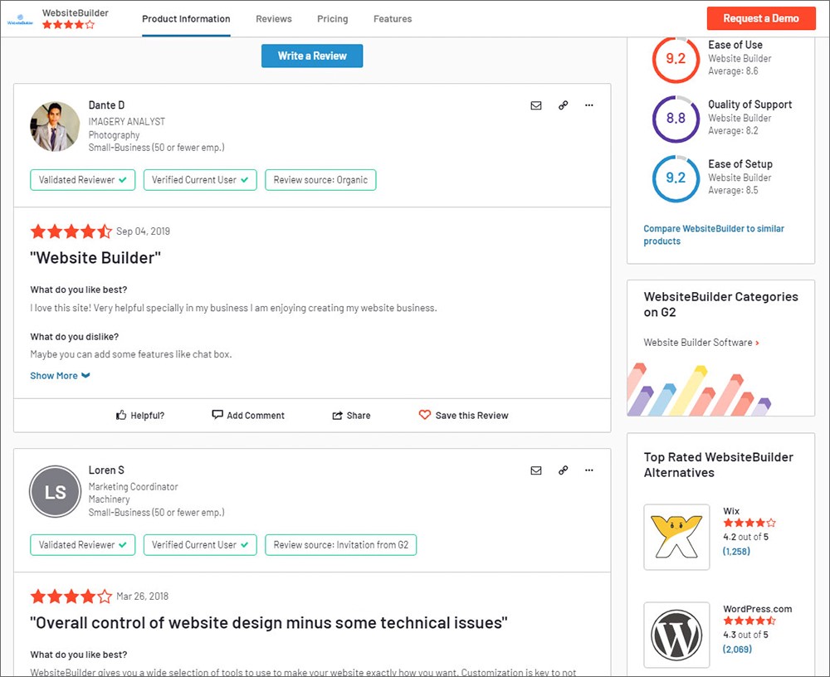Click Add Comment on Dante D's review

248,416
